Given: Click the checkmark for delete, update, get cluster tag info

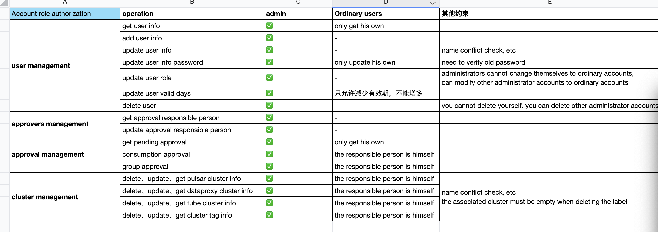Looking at the screenshot, I should [x=269, y=215].
